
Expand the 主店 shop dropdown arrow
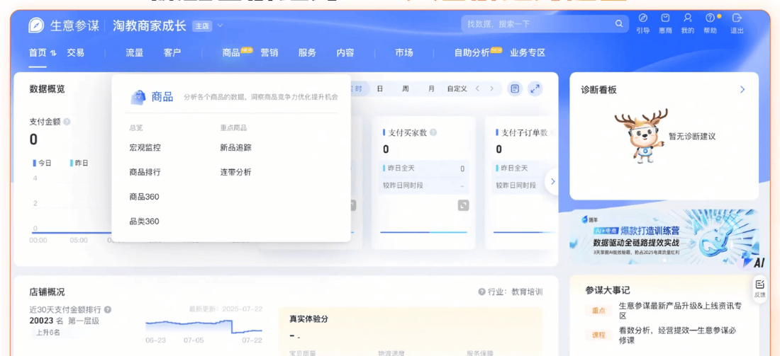tap(220, 25)
